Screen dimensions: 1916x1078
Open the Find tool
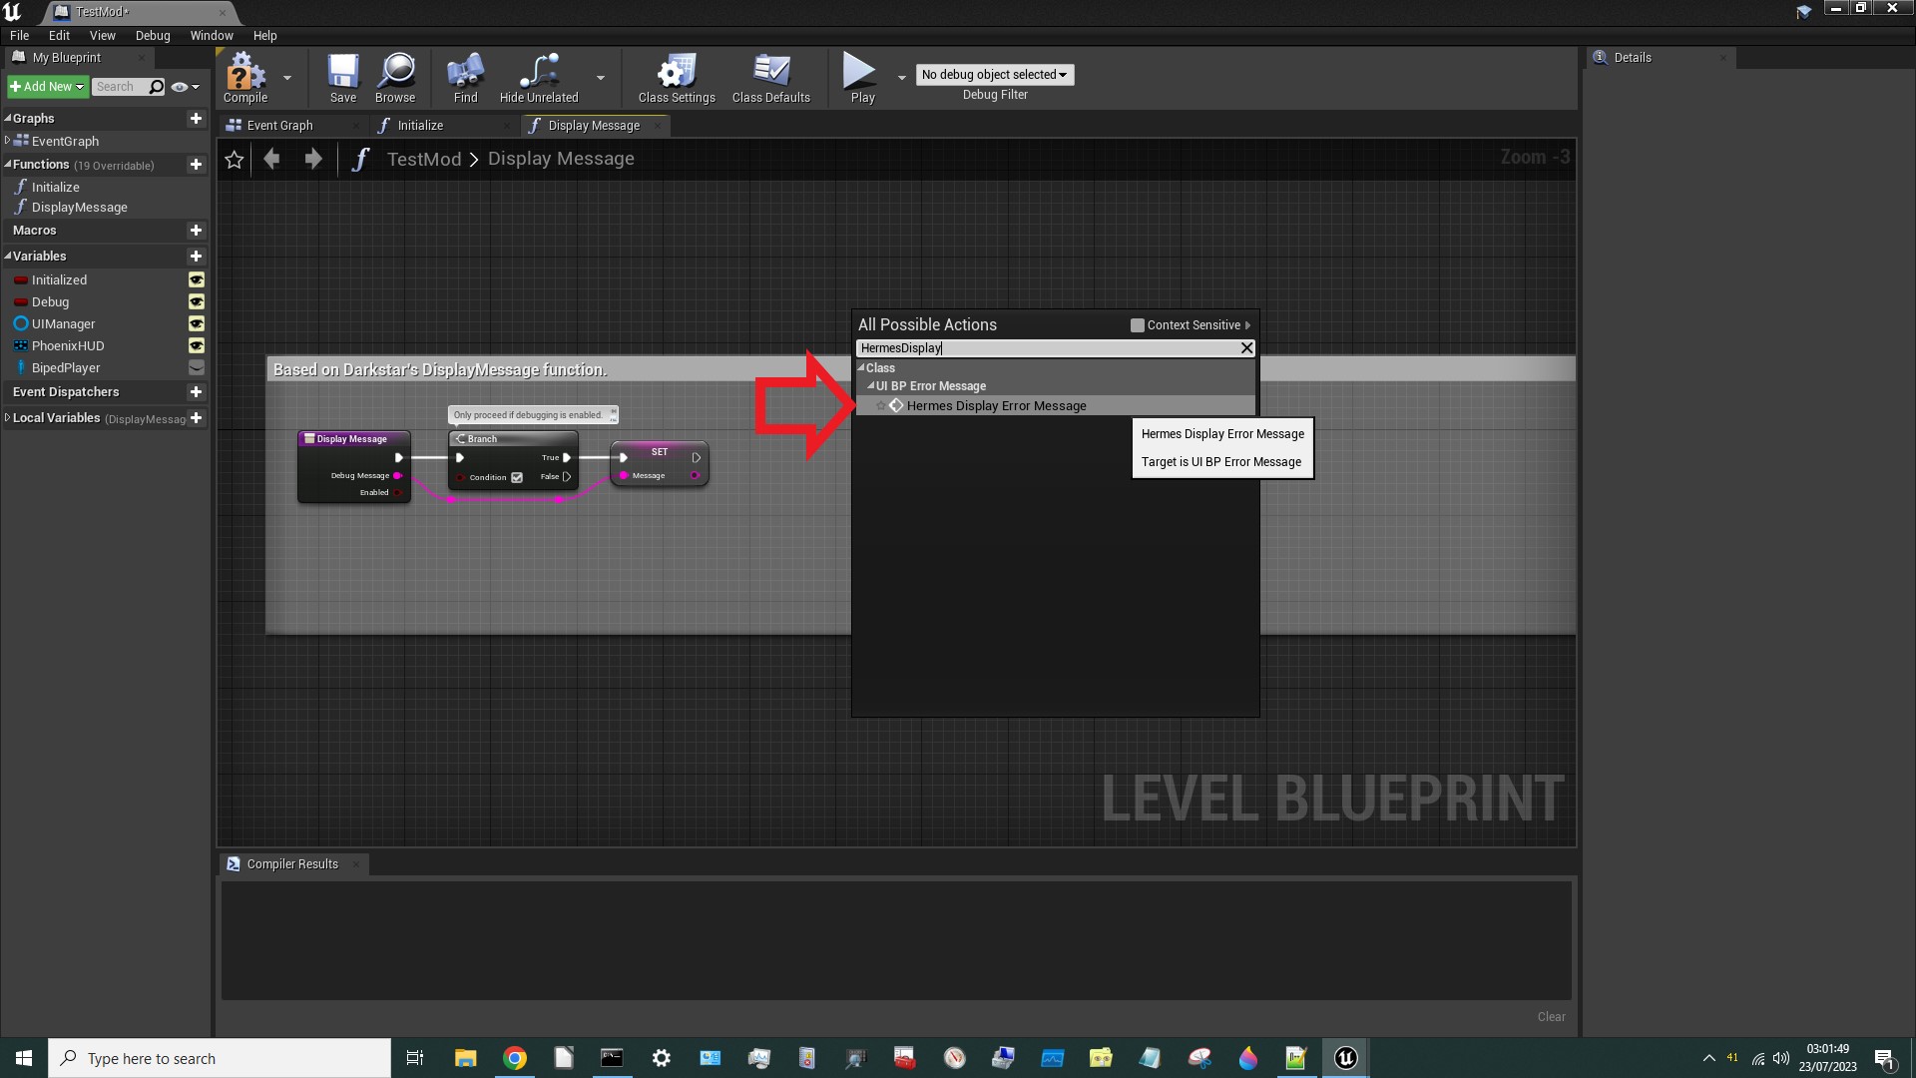pyautogui.click(x=465, y=78)
